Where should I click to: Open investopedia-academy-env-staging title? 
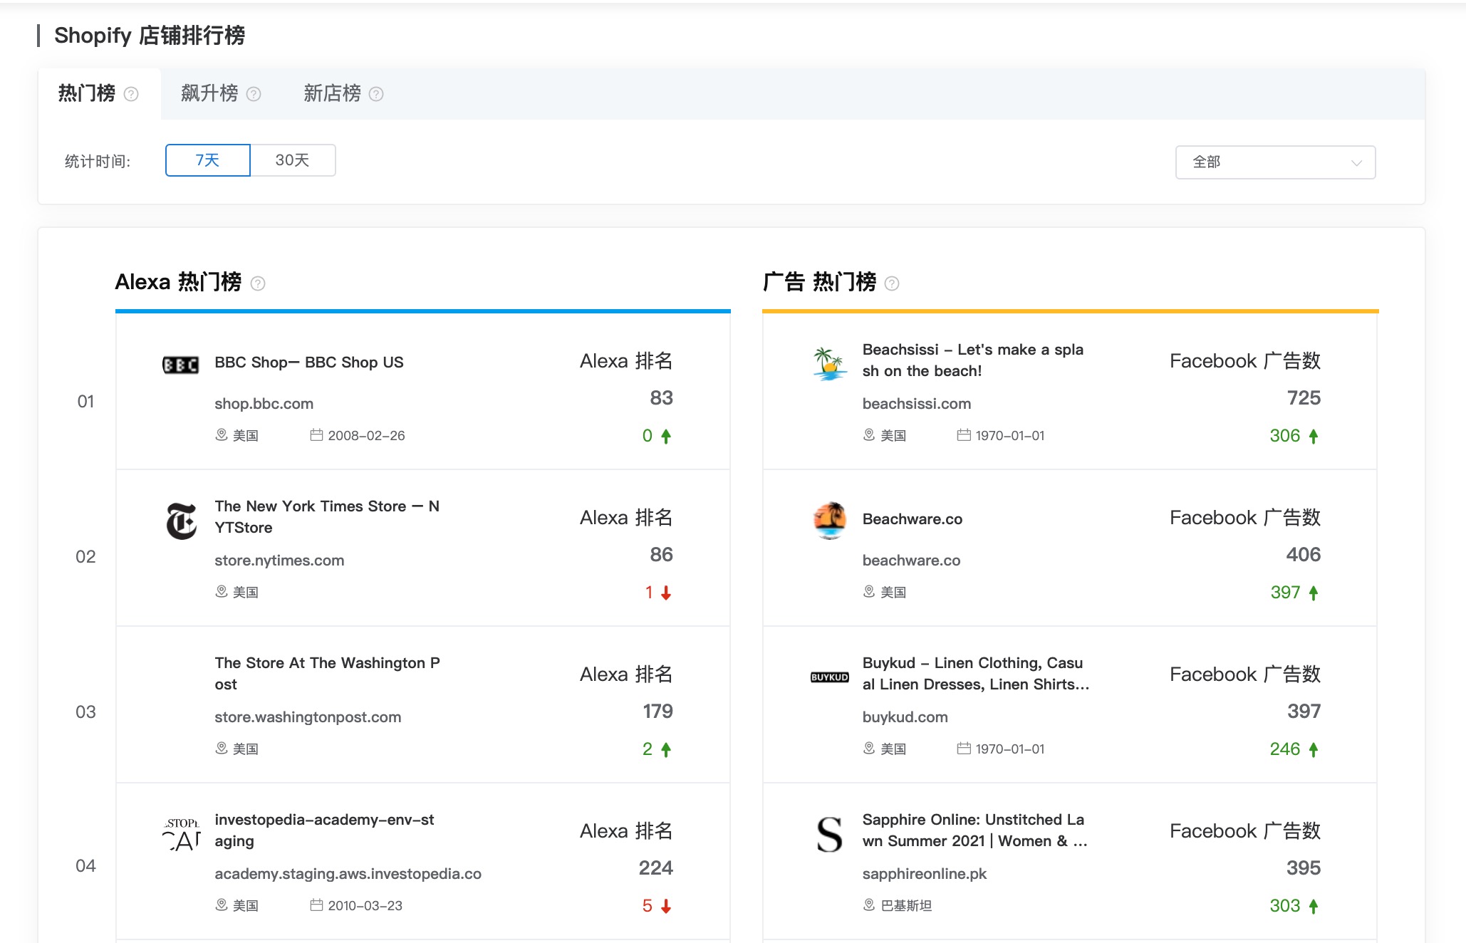[x=324, y=830]
